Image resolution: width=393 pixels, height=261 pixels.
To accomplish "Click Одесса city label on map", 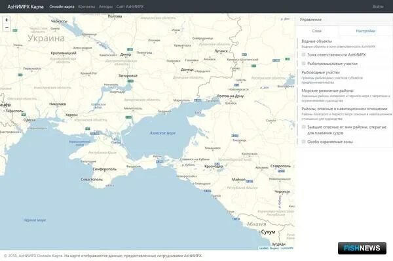I will (29, 120).
